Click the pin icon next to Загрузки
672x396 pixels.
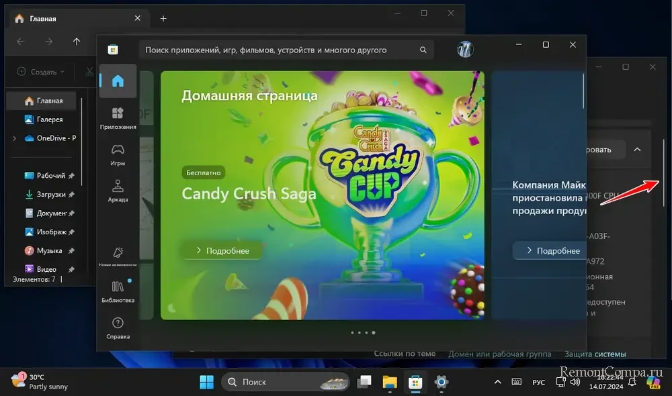coord(72,195)
